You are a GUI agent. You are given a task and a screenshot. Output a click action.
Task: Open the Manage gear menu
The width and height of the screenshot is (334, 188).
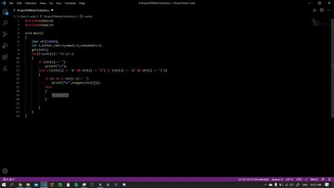point(5,171)
